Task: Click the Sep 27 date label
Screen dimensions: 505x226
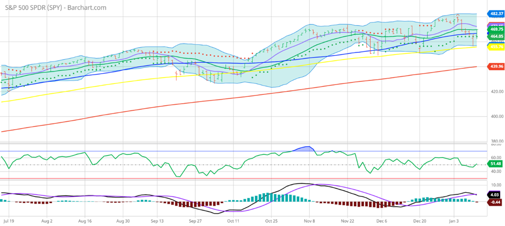Action: pyautogui.click(x=195, y=222)
